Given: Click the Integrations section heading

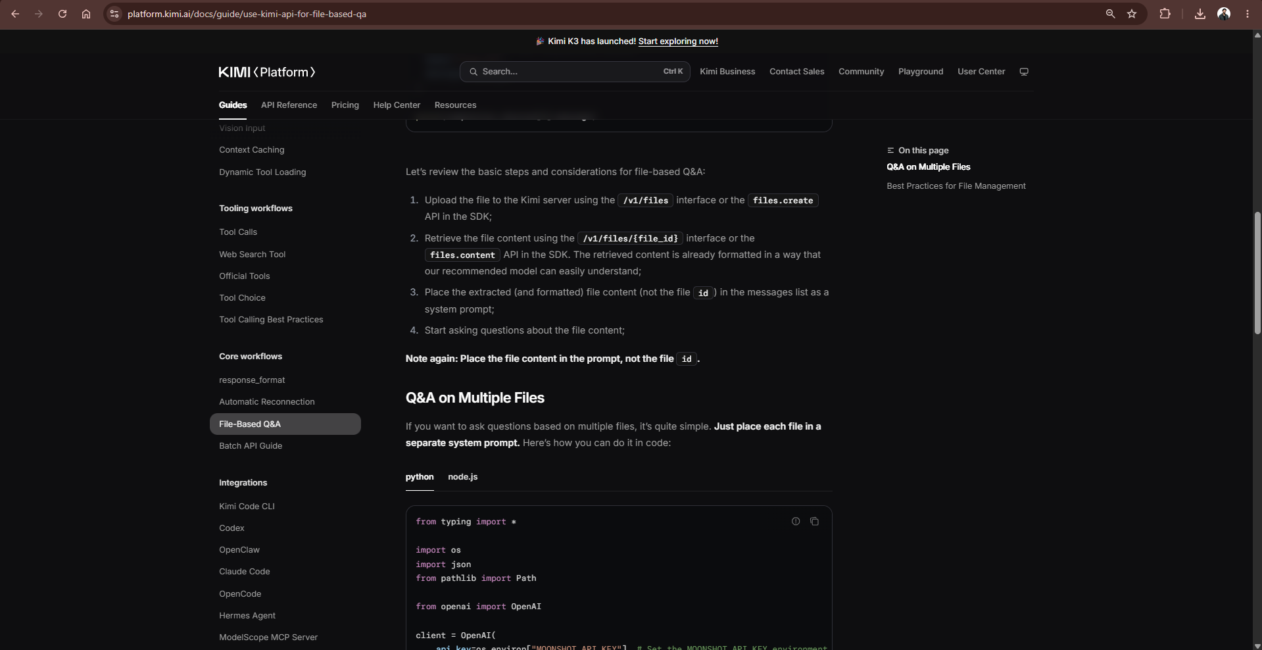Looking at the screenshot, I should 243,483.
